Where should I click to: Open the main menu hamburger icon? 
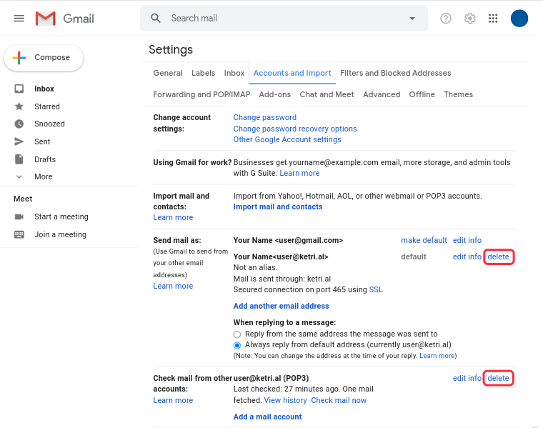click(x=19, y=19)
